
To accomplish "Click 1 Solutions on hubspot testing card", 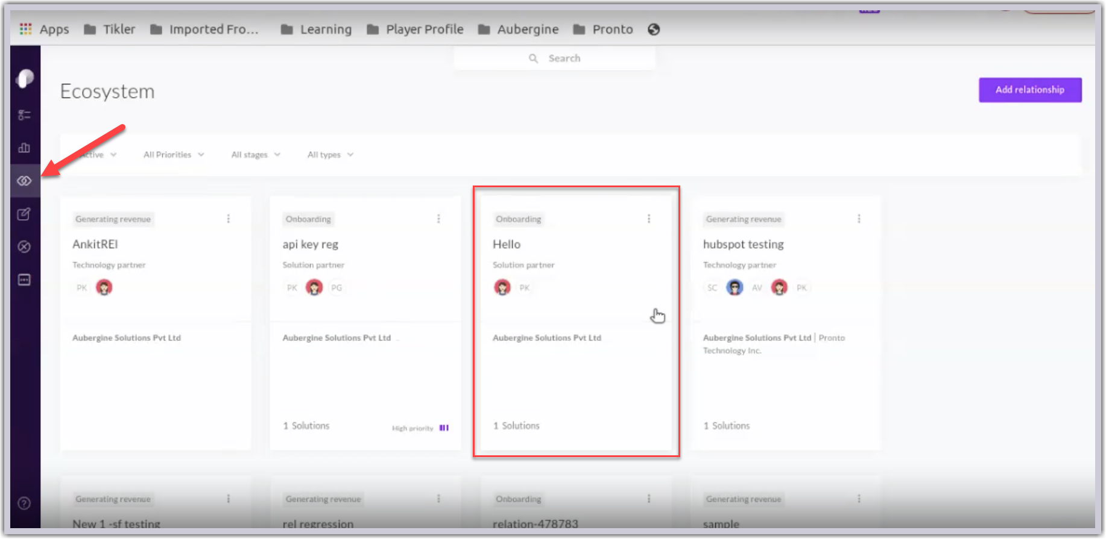I will pyautogui.click(x=727, y=426).
